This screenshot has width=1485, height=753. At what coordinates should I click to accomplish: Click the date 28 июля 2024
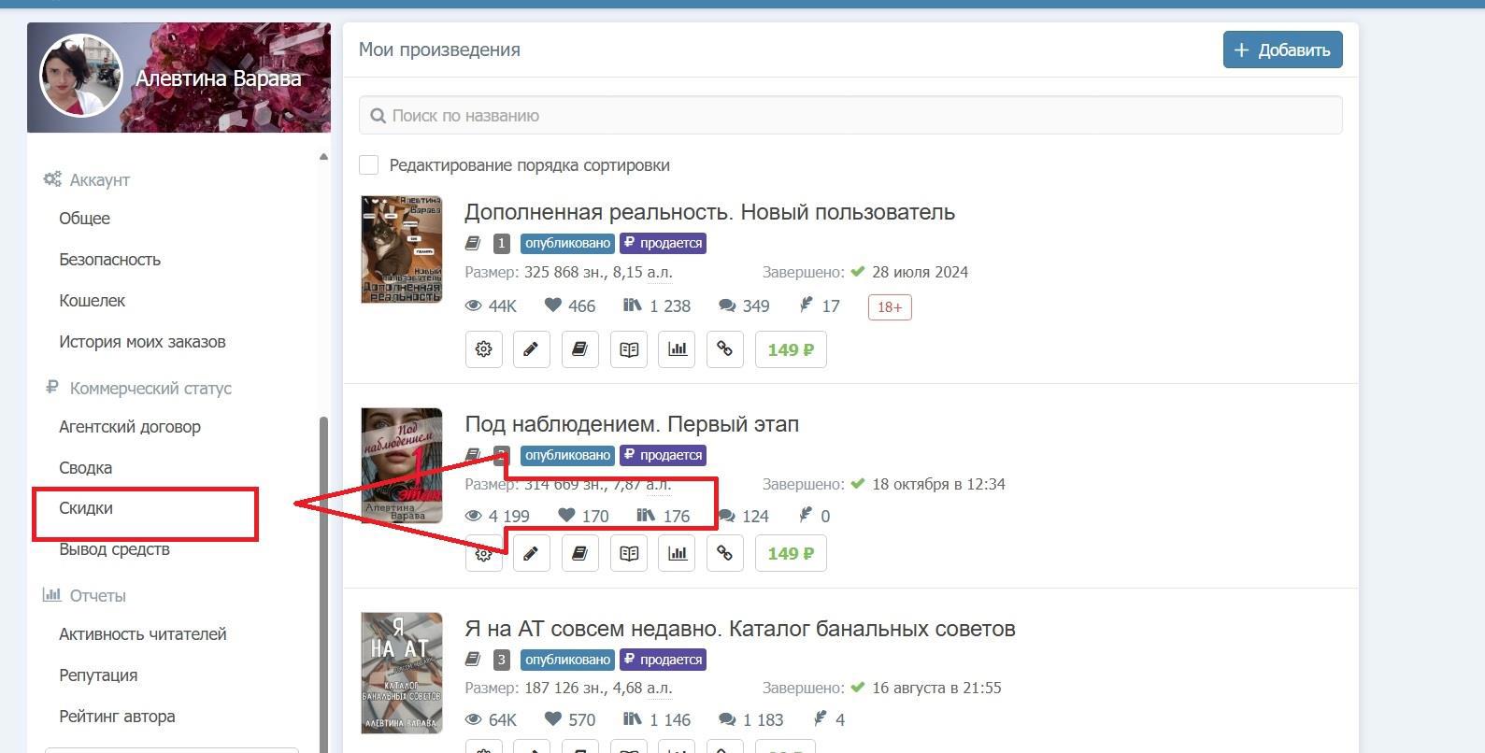click(x=920, y=272)
